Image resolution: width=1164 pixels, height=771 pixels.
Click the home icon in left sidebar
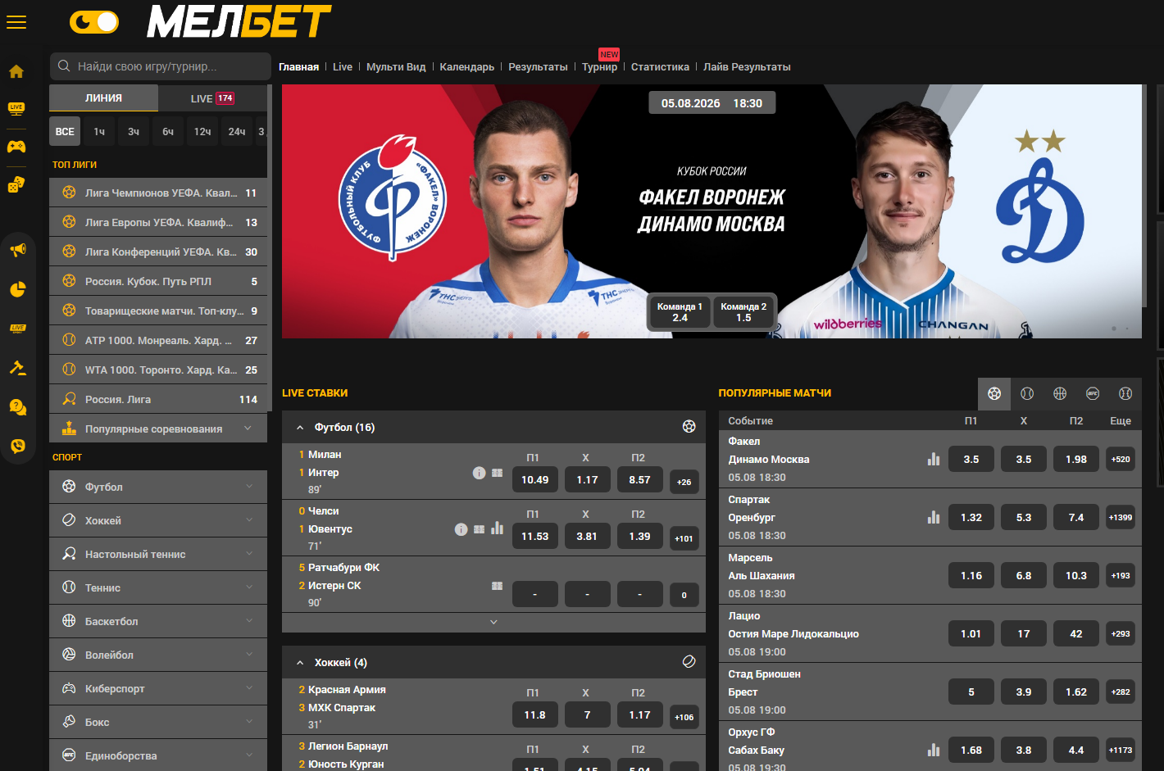click(16, 72)
